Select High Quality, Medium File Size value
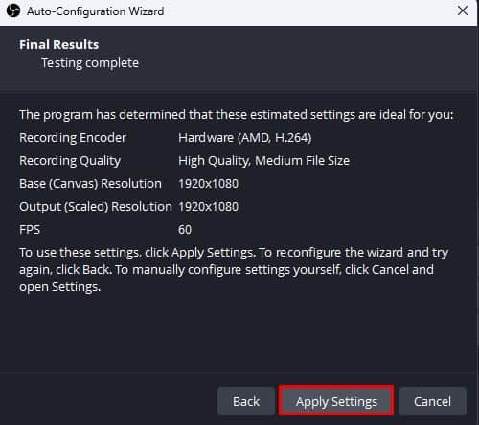The image size is (479, 425). [263, 161]
